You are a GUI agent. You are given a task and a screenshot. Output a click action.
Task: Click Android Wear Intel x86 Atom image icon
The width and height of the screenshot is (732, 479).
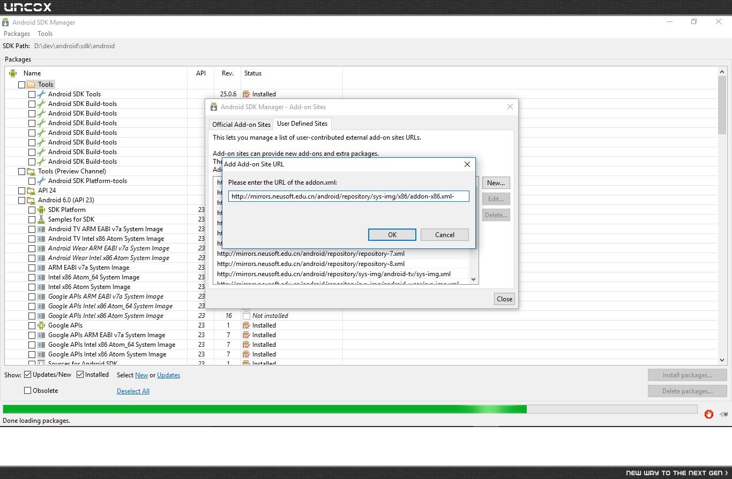pyautogui.click(x=41, y=258)
